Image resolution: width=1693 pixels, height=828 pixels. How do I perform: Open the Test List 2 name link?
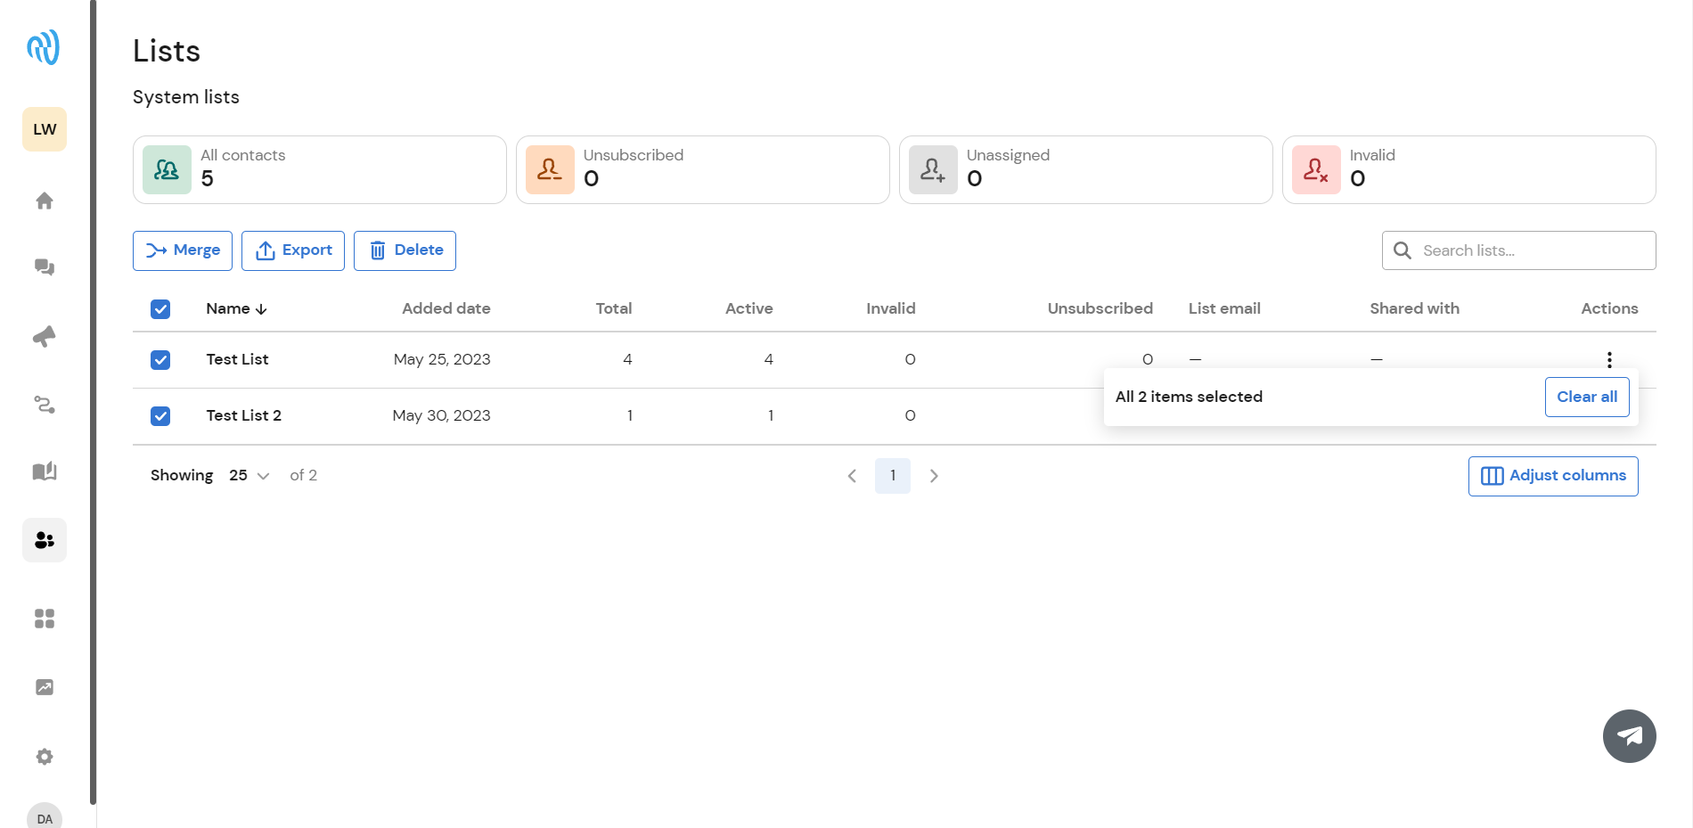pyautogui.click(x=244, y=415)
